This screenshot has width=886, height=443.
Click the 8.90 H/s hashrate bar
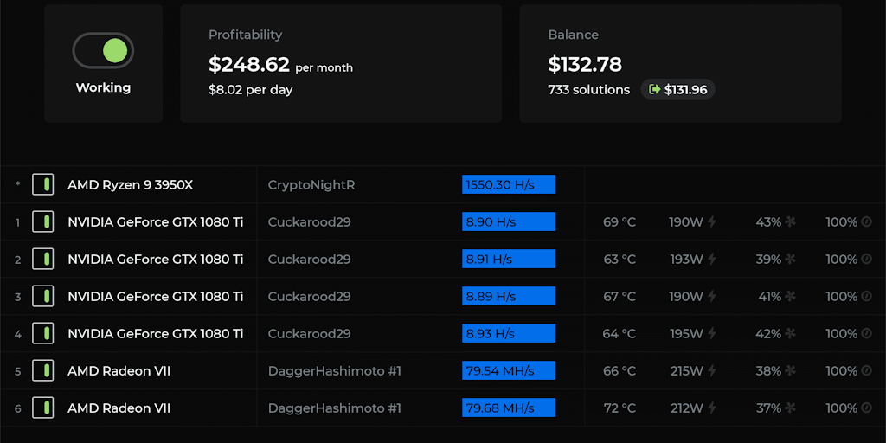509,221
